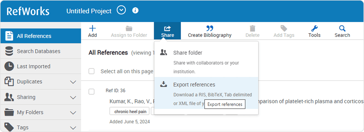Open Last Imported in sidebar
Screen dimensions: 364x132
pyautogui.click(x=41, y=66)
